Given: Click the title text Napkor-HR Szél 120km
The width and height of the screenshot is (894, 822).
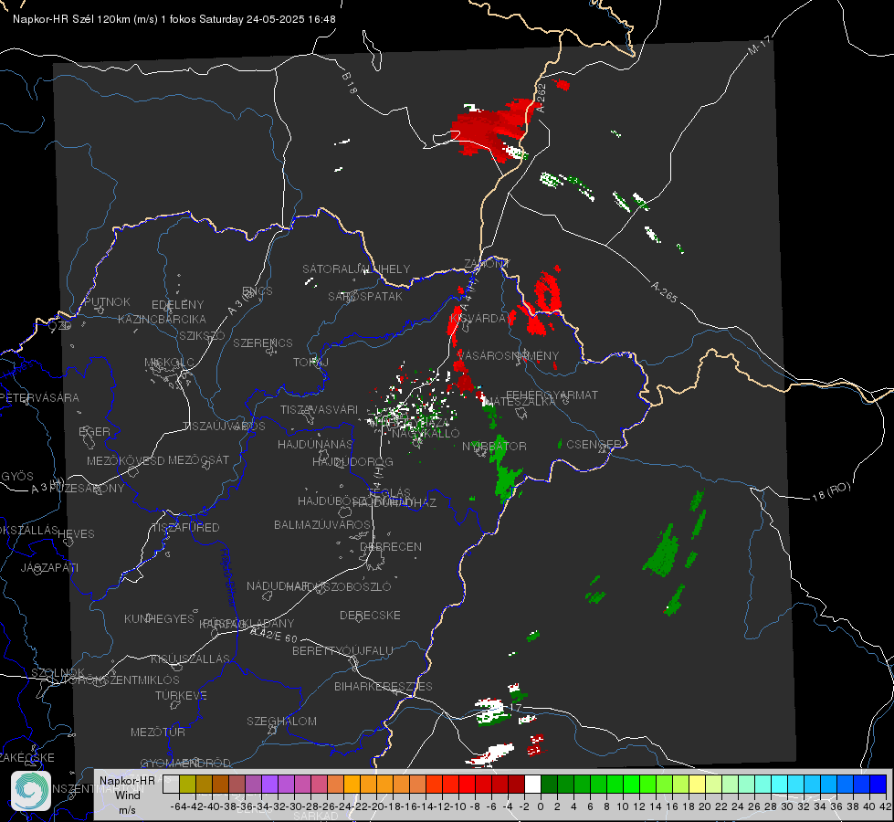Looking at the screenshot, I should [x=72, y=19].
